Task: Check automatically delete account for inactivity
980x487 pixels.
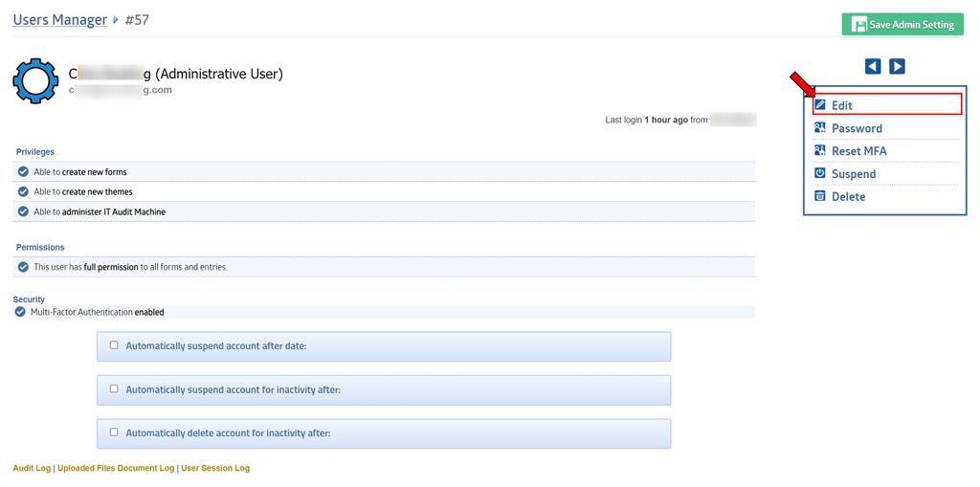Action: click(114, 432)
